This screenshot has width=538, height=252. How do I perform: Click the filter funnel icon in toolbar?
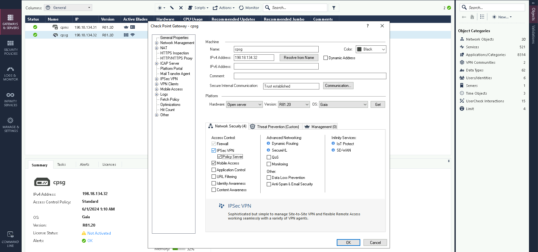pyautogui.click(x=334, y=8)
